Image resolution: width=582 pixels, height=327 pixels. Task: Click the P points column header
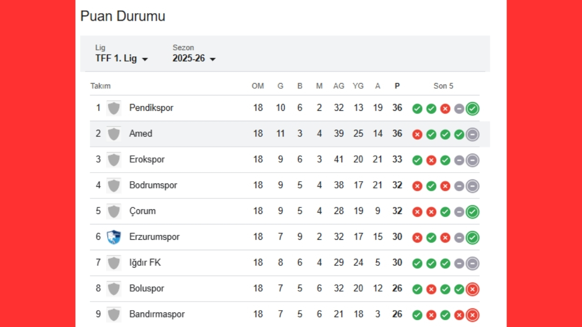[x=397, y=86]
